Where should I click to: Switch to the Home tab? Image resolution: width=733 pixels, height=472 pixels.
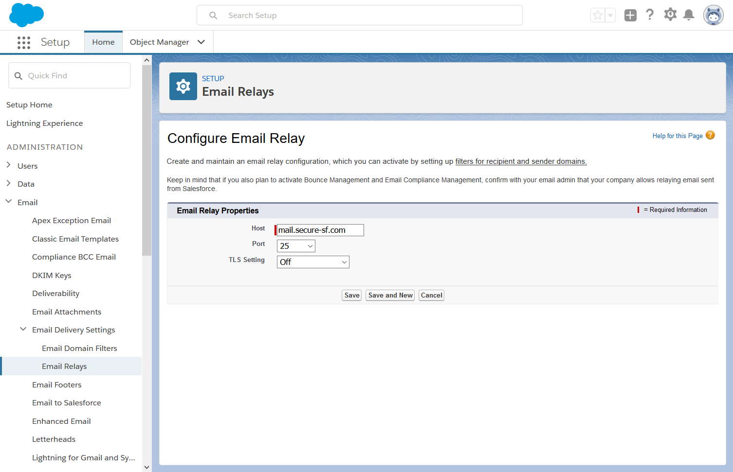pos(103,42)
